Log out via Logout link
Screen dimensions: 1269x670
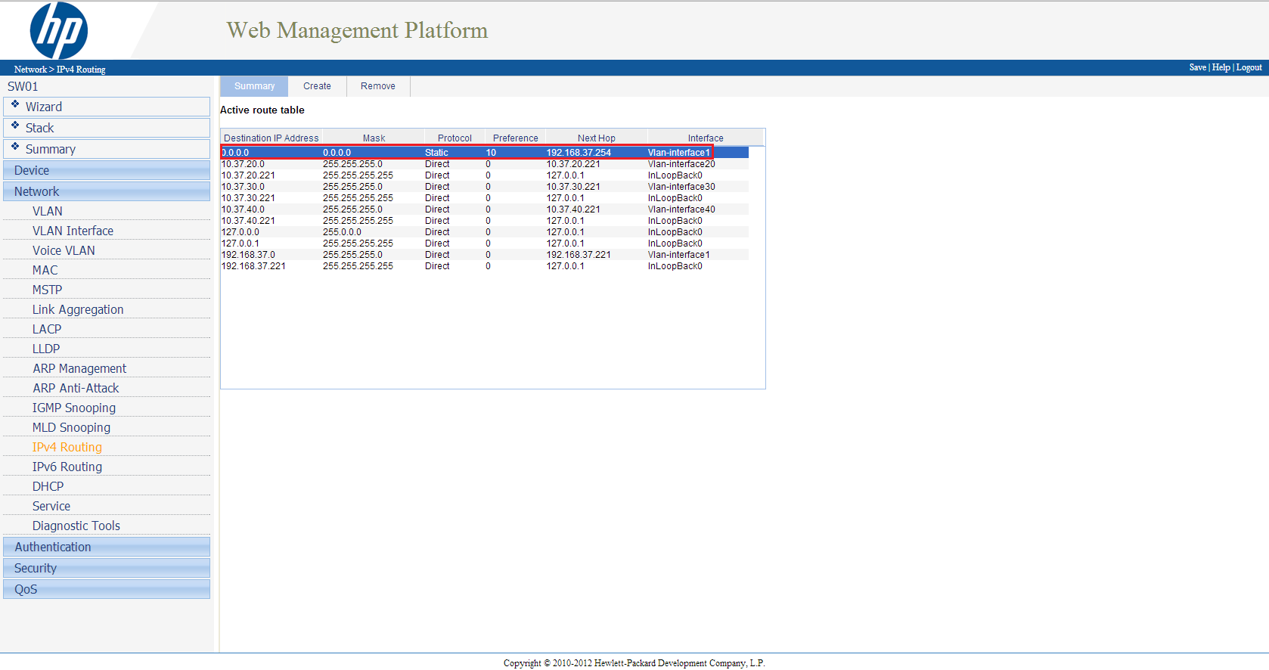tap(1249, 67)
